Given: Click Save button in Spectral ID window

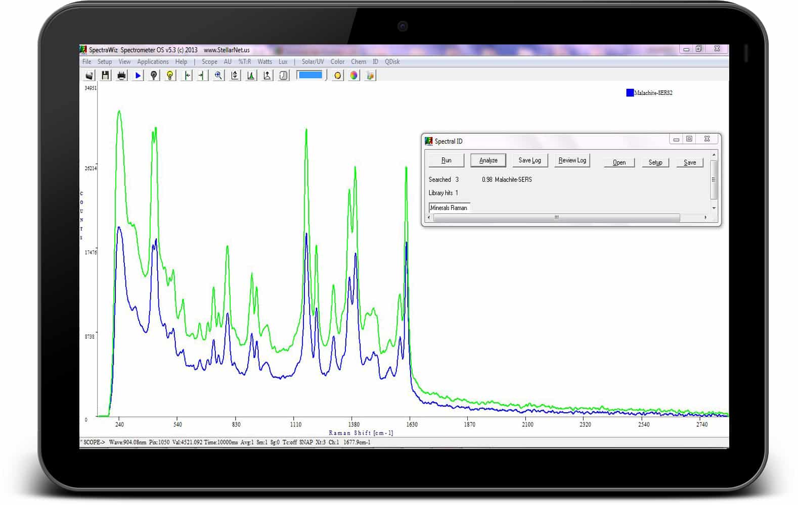Looking at the screenshot, I should (x=690, y=162).
